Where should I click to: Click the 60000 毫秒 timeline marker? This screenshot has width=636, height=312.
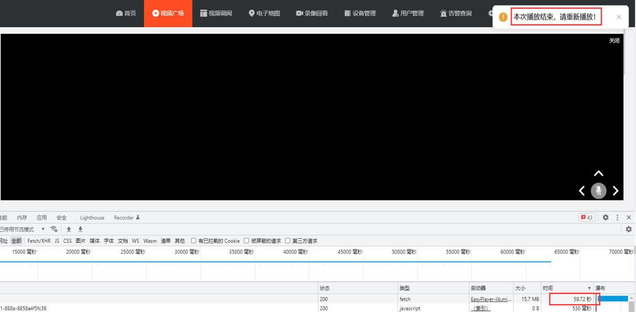point(513,251)
